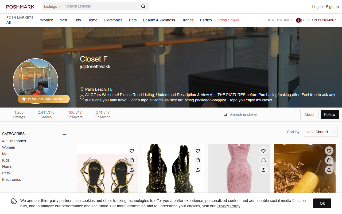Open the Privacy Policy link
This screenshot has height=214, width=342.
pyautogui.click(x=228, y=206)
